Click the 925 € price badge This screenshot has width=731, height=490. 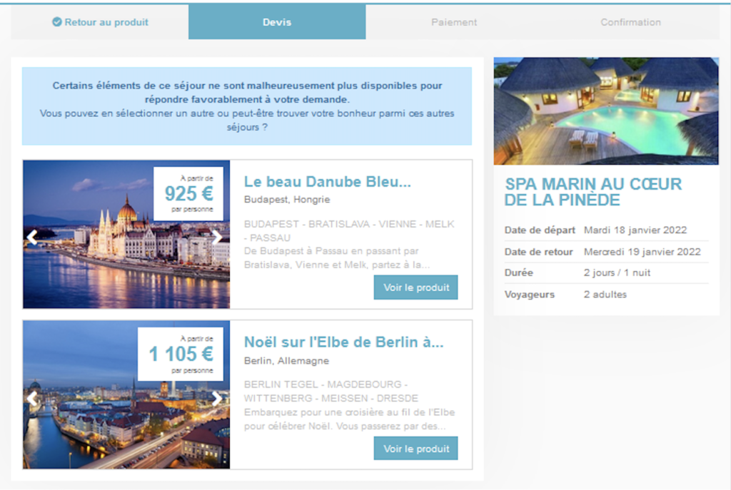tap(188, 194)
